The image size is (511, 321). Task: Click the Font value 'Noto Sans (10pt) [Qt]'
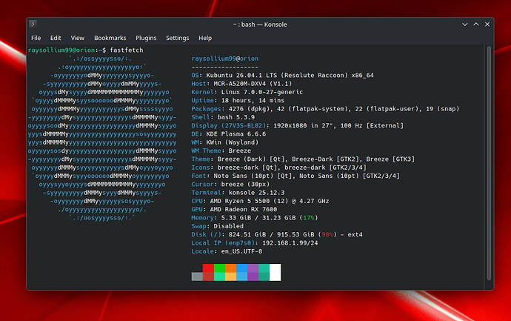253,176
